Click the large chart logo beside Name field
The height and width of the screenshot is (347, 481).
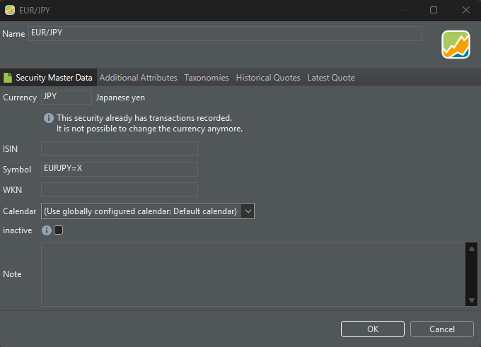(x=456, y=45)
